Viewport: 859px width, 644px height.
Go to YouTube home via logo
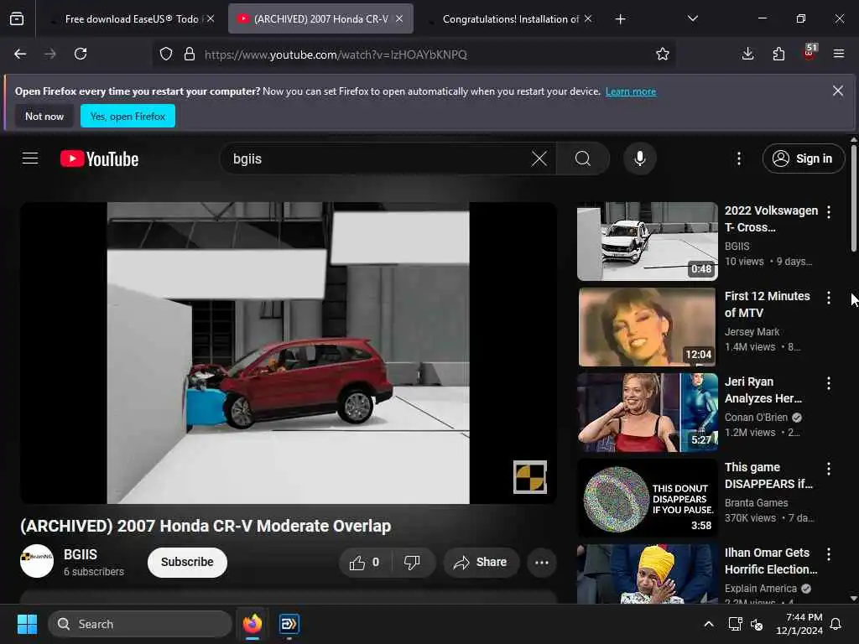point(99,158)
